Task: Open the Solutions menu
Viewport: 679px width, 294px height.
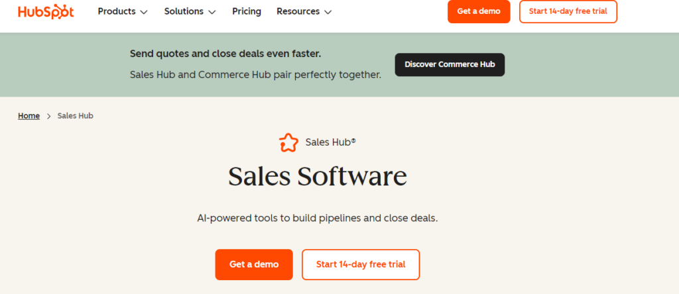Action: click(190, 12)
